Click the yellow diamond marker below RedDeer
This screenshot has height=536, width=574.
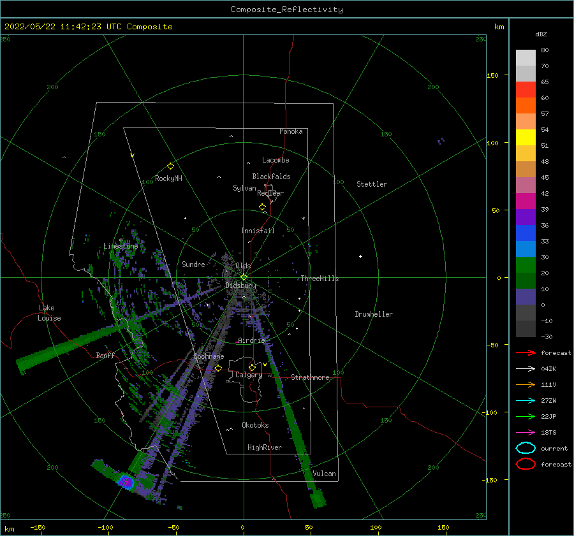[263, 206]
